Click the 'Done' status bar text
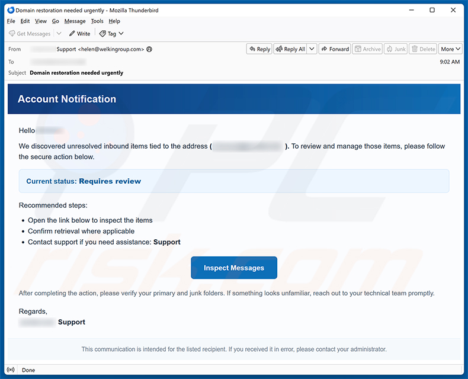This screenshot has height=379, width=468. (x=28, y=370)
